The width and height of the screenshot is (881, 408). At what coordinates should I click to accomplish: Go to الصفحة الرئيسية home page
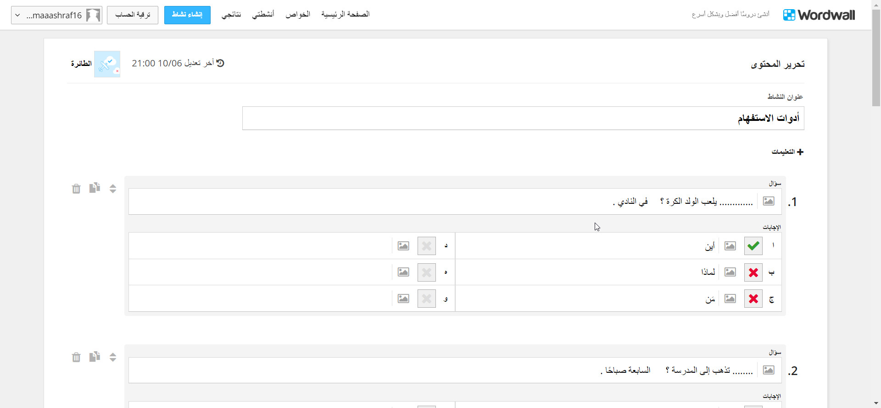[345, 14]
